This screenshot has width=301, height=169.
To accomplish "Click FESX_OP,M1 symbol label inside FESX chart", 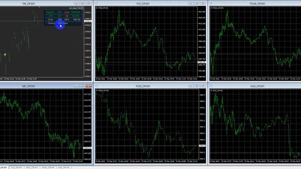I will point(103,91).
